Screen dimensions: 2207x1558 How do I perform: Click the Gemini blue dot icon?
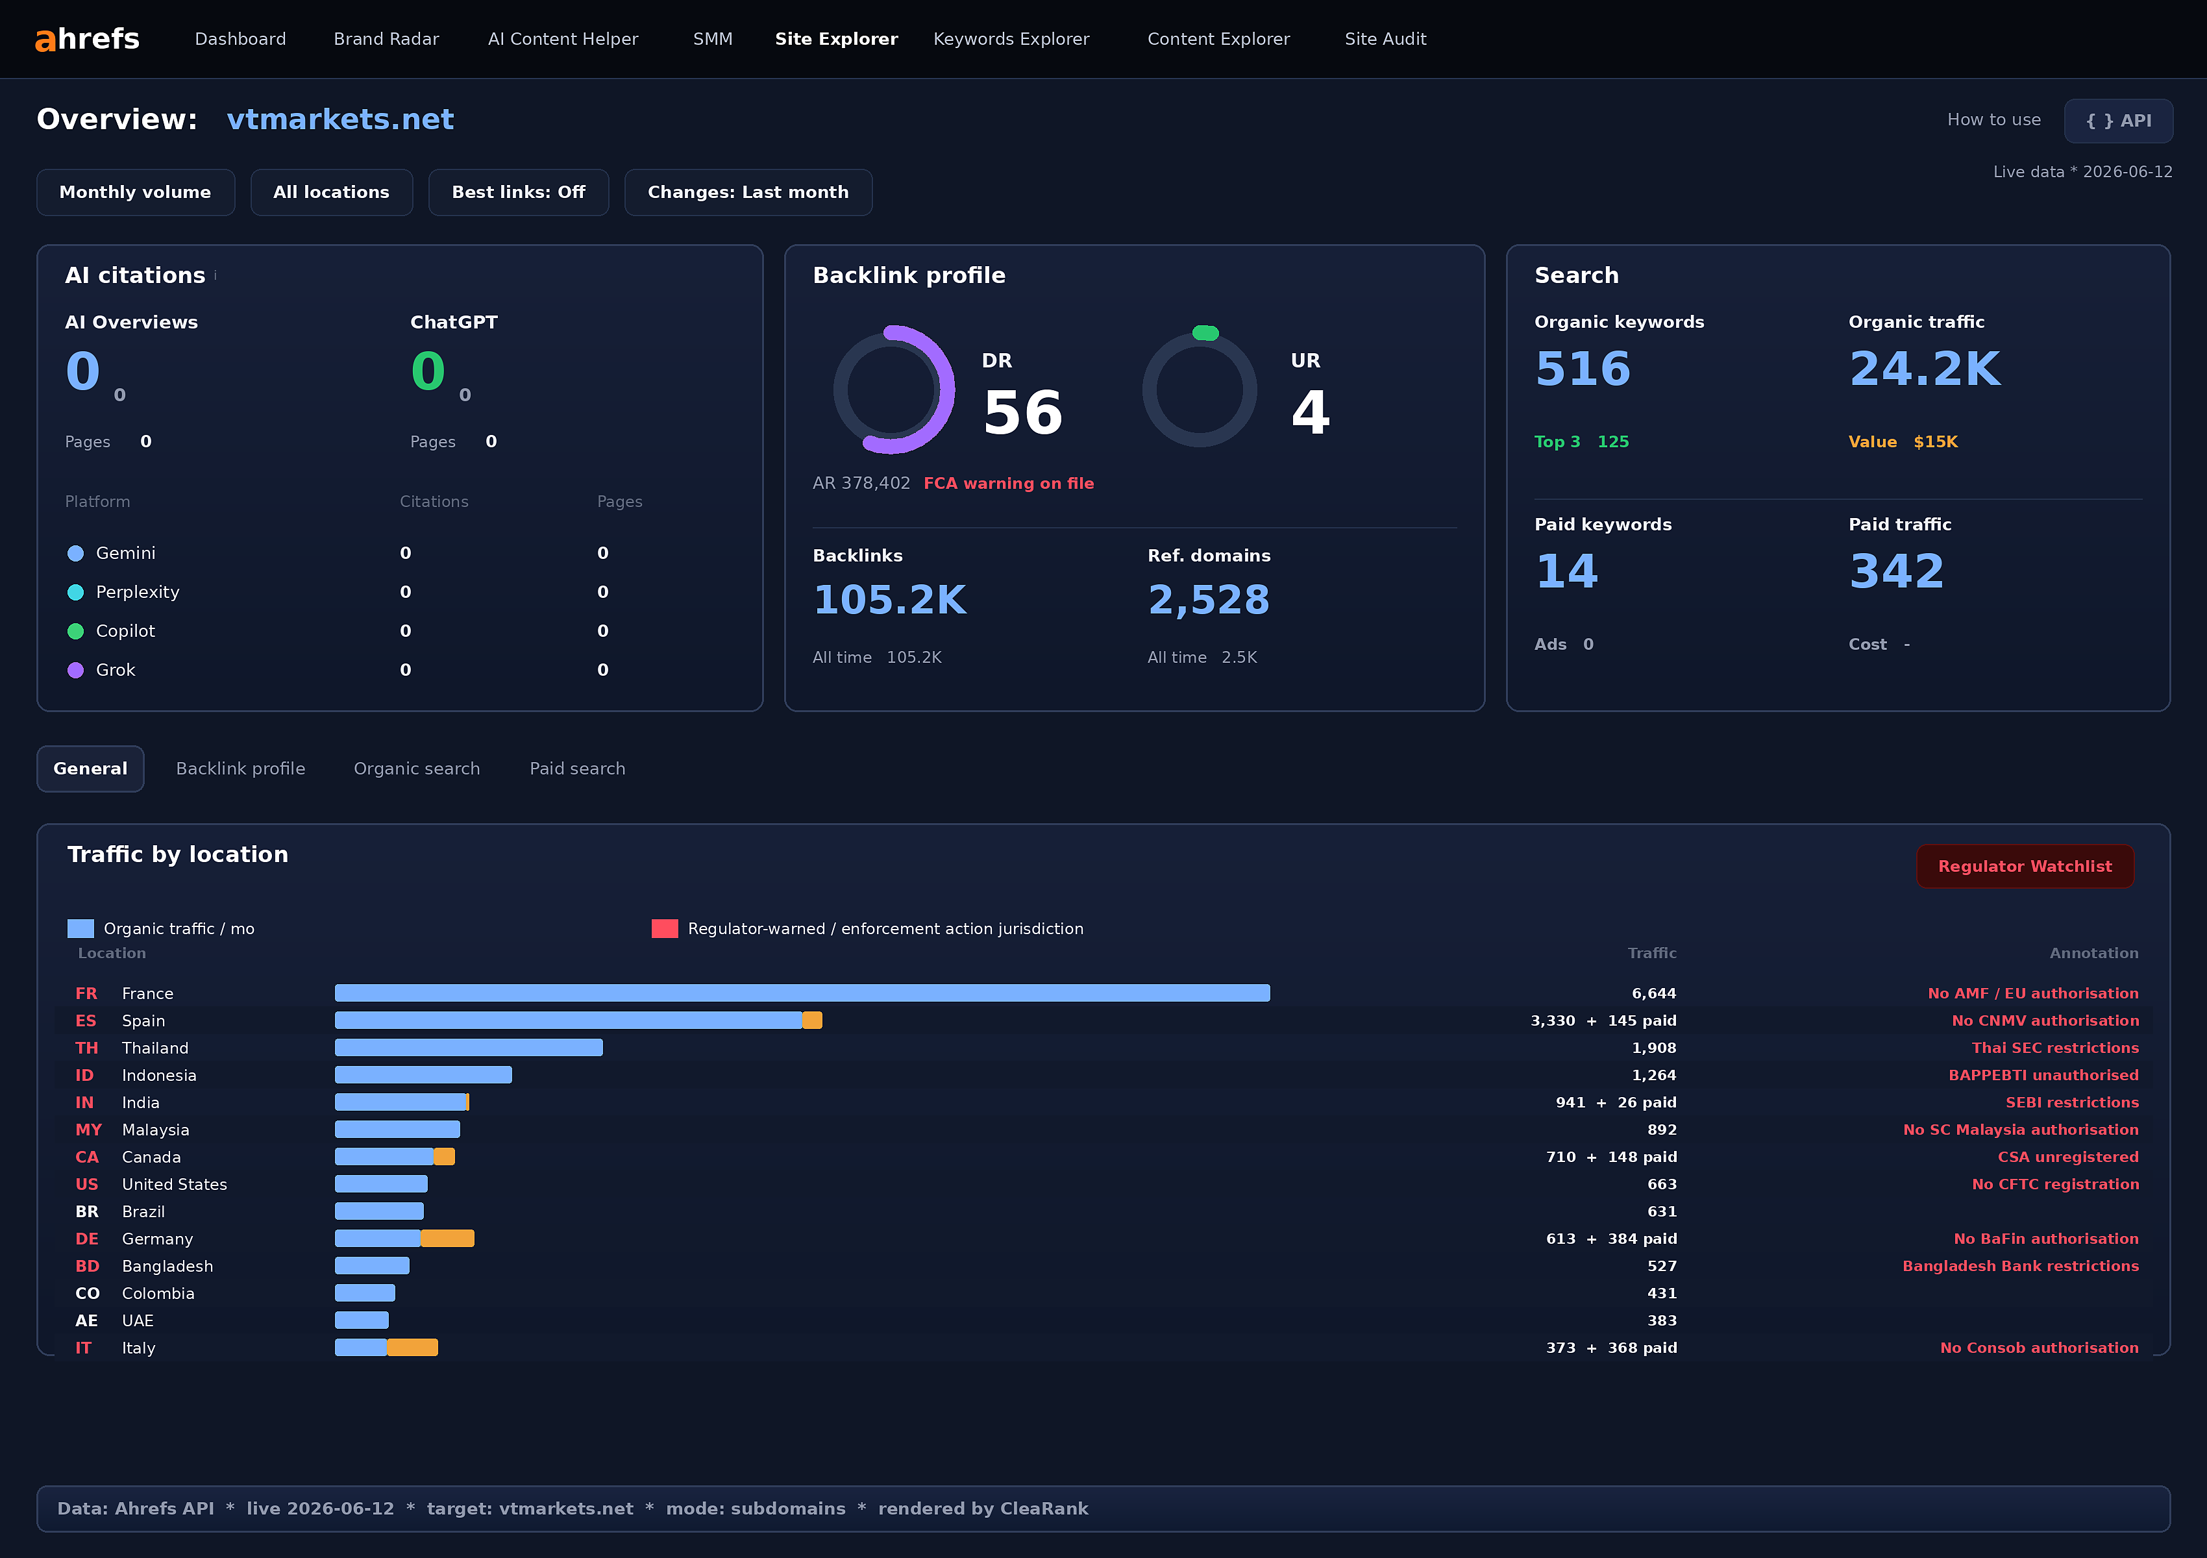[x=76, y=554]
